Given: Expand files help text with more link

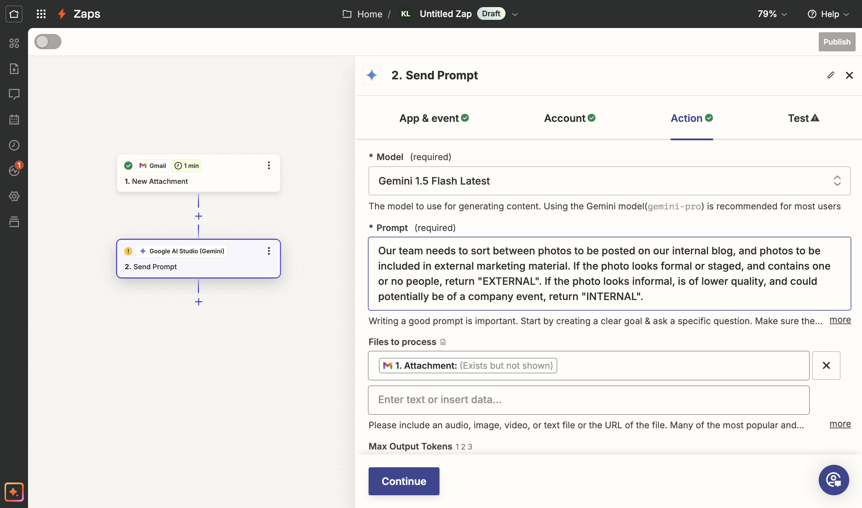Looking at the screenshot, I should [x=840, y=424].
